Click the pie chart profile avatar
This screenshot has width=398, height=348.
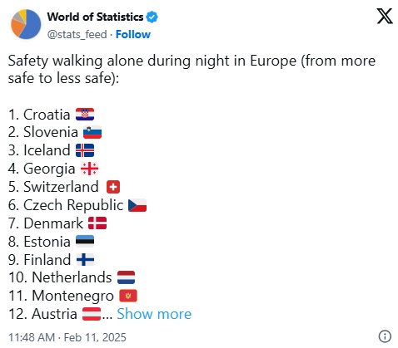point(26,24)
